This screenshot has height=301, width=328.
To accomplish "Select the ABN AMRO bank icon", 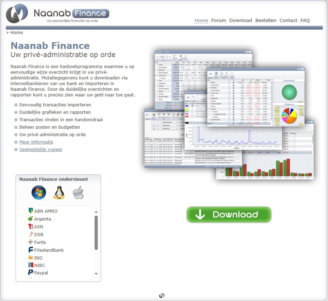I will 30,211.
